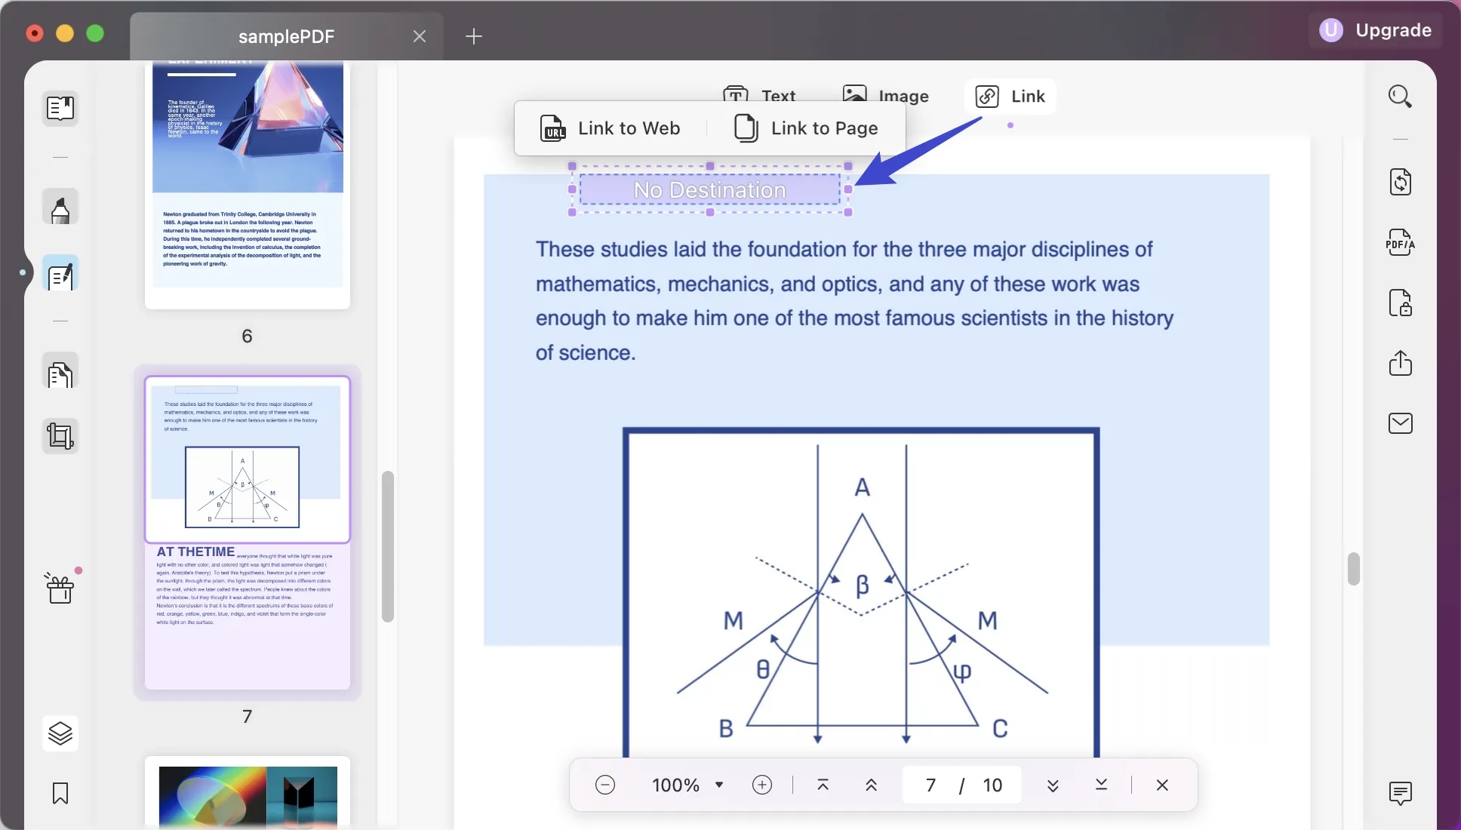Viewport: 1461px width, 830px height.
Task: Click zoom level percentage dropdown
Action: click(x=686, y=784)
